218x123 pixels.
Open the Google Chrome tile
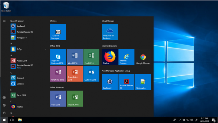pyautogui.click(x=143, y=57)
